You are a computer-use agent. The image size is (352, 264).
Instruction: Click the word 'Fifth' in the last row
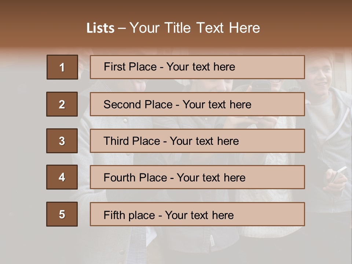point(114,215)
